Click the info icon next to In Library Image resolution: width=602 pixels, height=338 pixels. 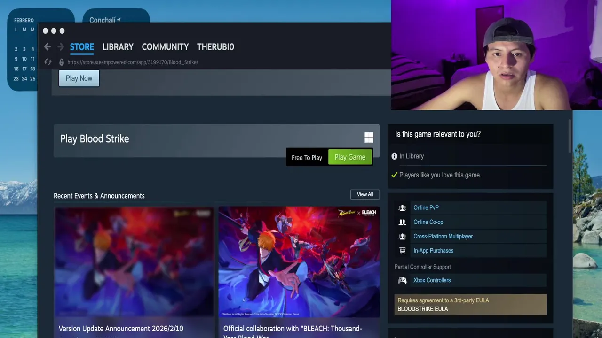[x=394, y=156]
